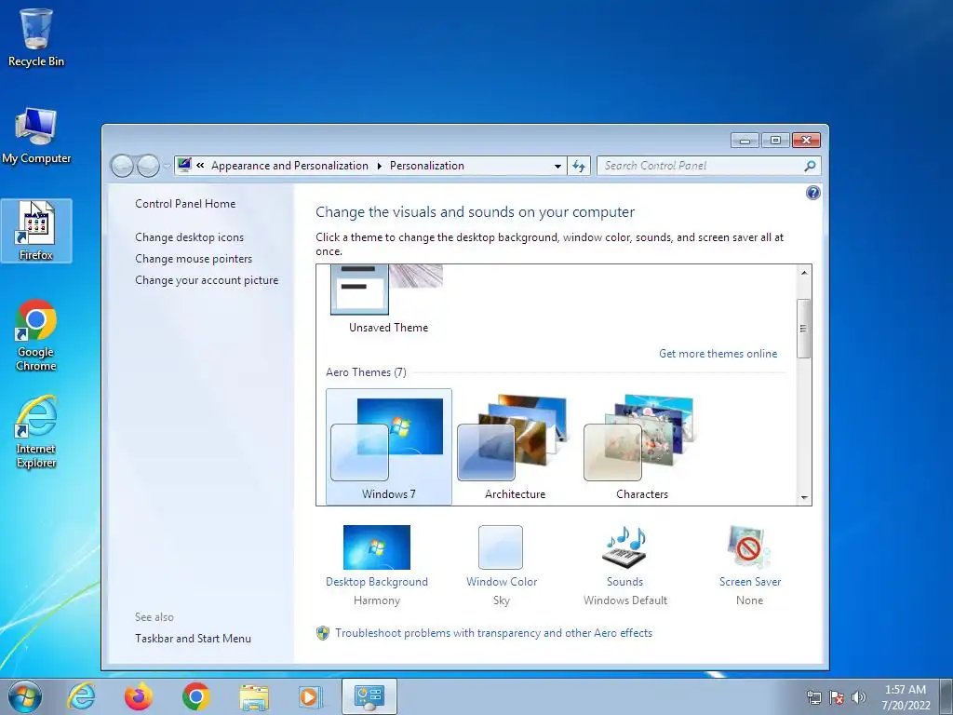The height and width of the screenshot is (715, 953).
Task: Click the Screen Saver text link
Action: tap(750, 582)
